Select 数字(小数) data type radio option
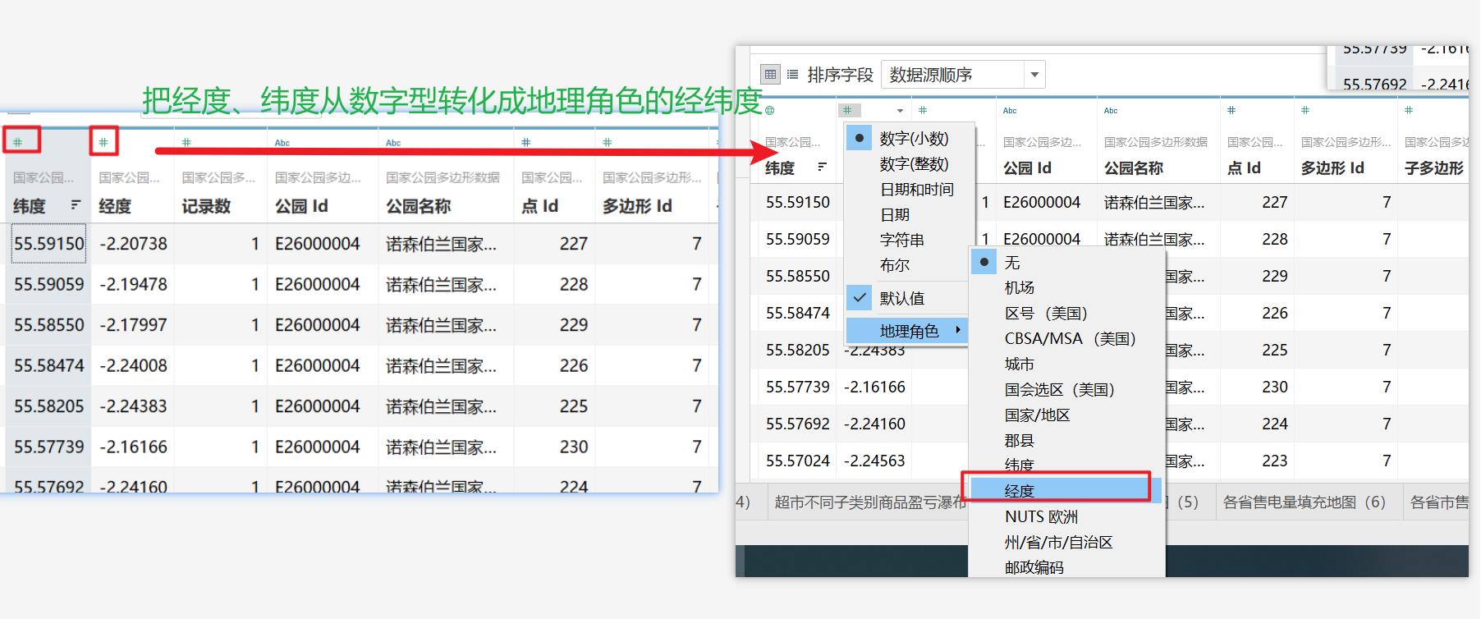Image resolution: width=1481 pixels, height=619 pixels. click(910, 138)
